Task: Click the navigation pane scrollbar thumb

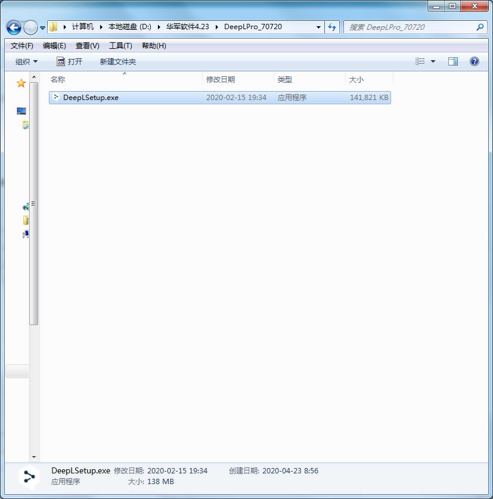Action: click(34, 204)
